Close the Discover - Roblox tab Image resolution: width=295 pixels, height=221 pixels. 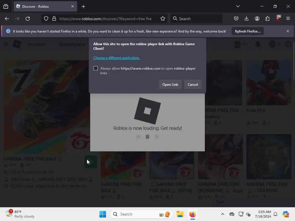(x=73, y=7)
